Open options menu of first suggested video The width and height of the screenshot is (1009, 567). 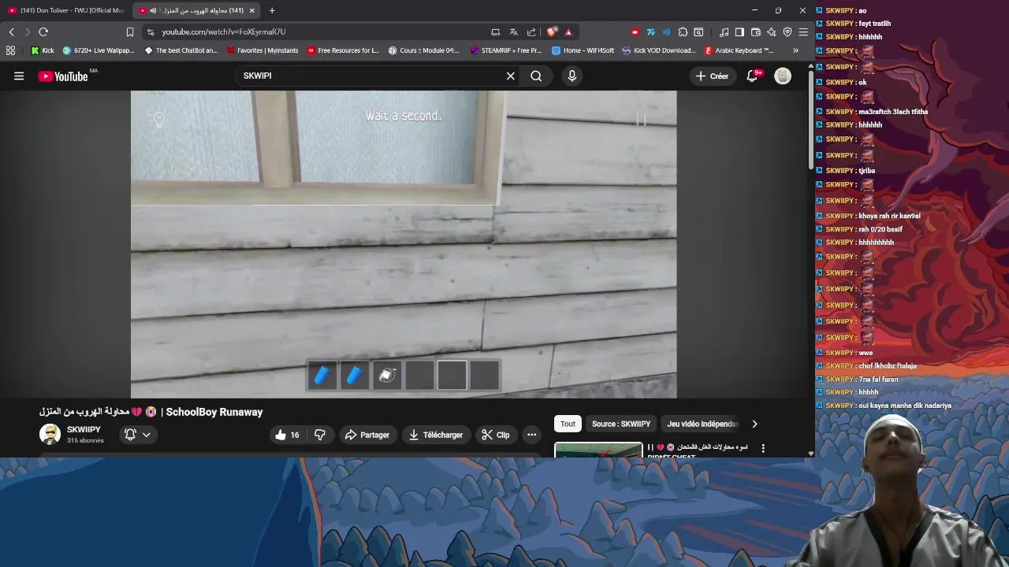click(x=762, y=448)
